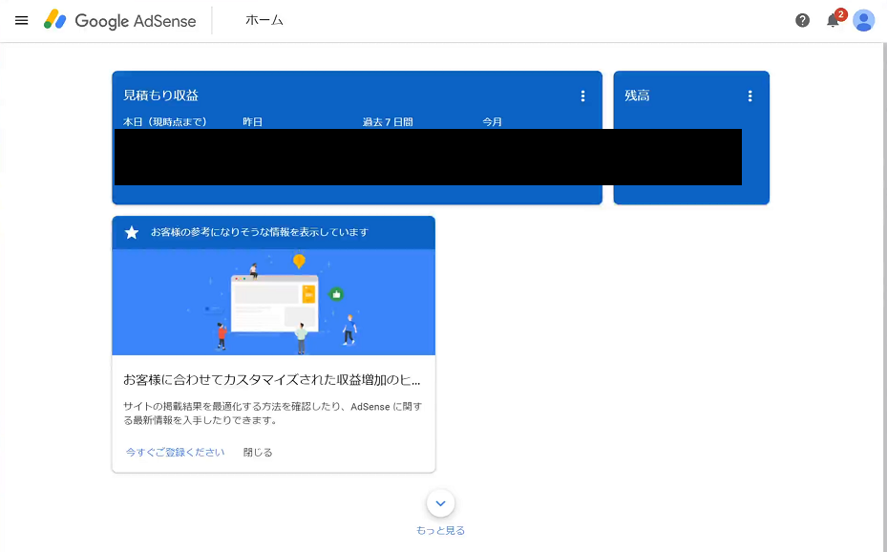Click the 見積もり収益 card title
The image size is (887, 552).
pos(161,96)
